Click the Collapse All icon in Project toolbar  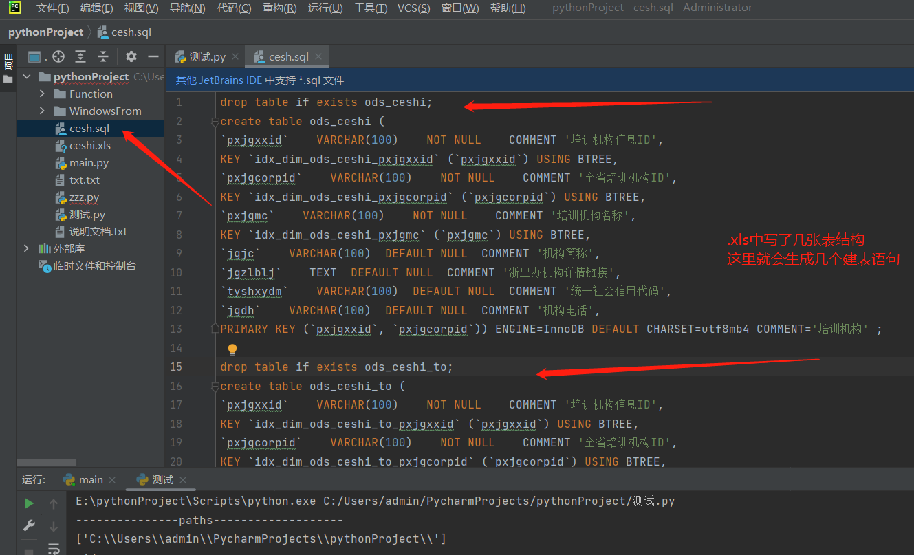(x=102, y=56)
